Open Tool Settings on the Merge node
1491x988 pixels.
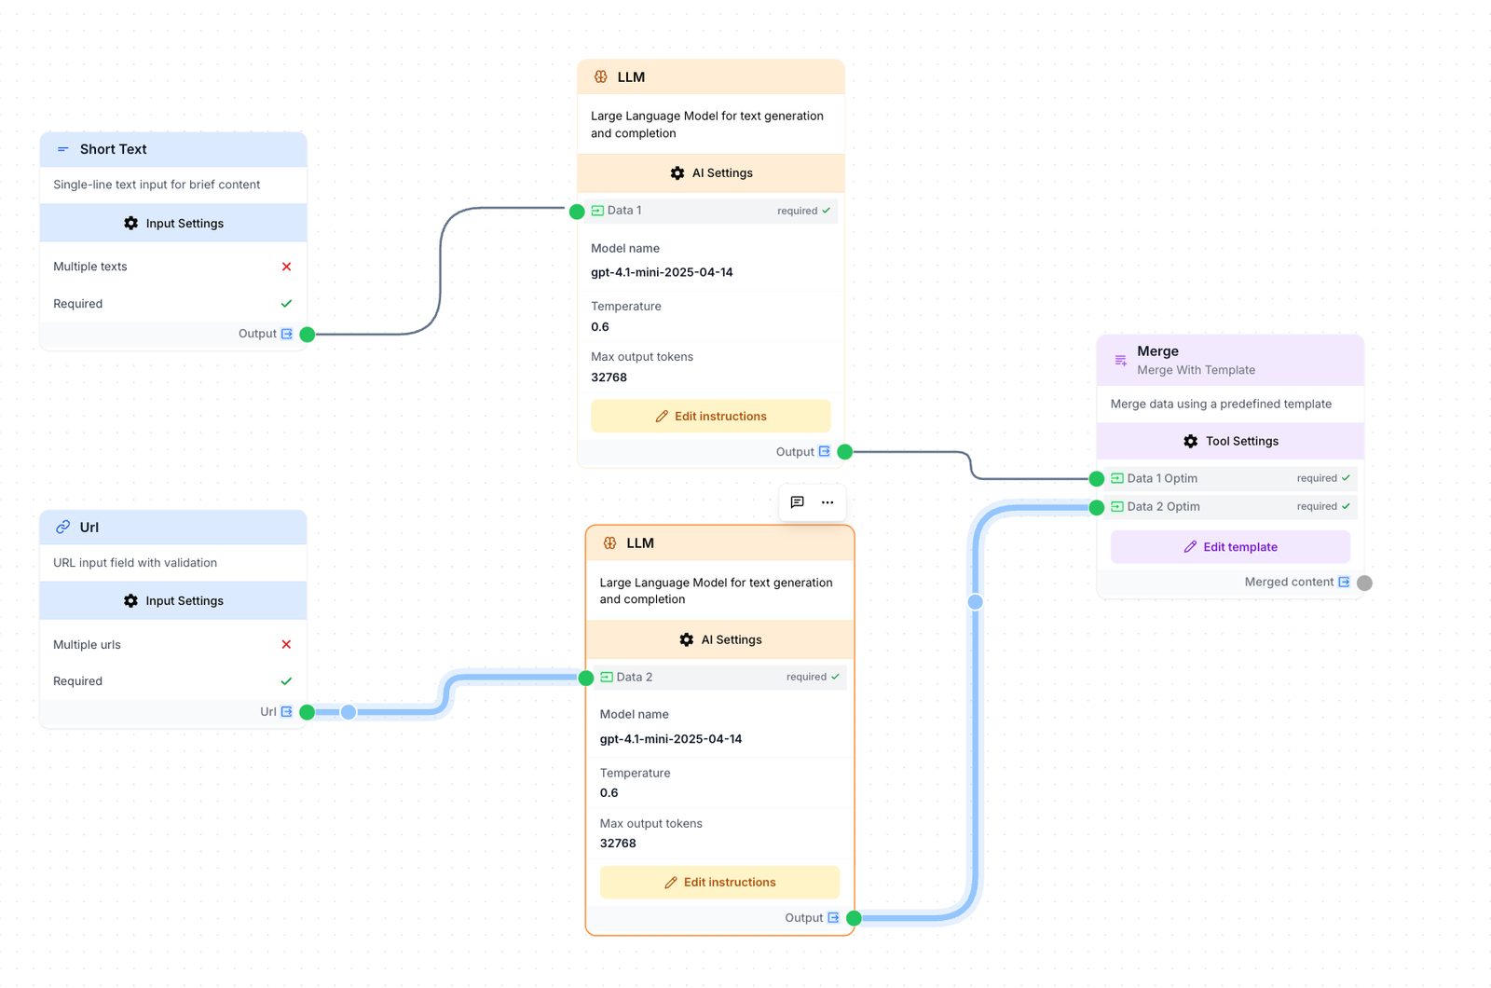(1231, 442)
